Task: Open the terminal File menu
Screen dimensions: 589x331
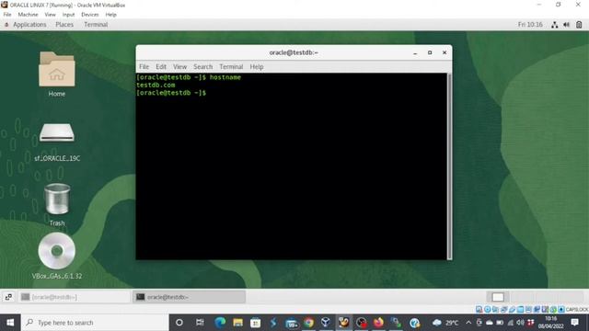Action: pyautogui.click(x=144, y=67)
